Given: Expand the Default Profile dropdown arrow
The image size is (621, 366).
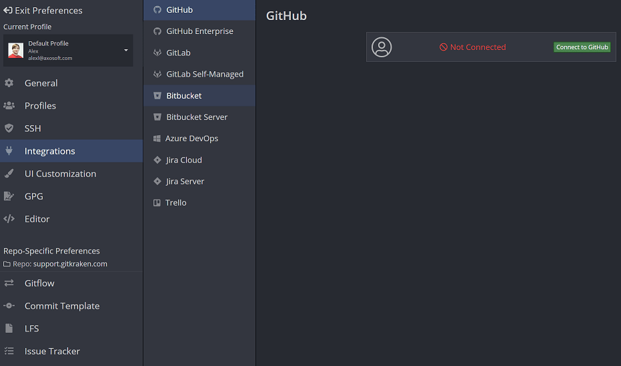Looking at the screenshot, I should (x=126, y=51).
